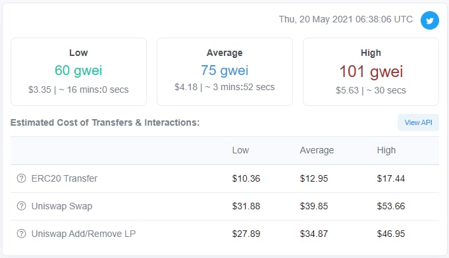
Task: Click the Twitter share icon
Action: (x=429, y=20)
